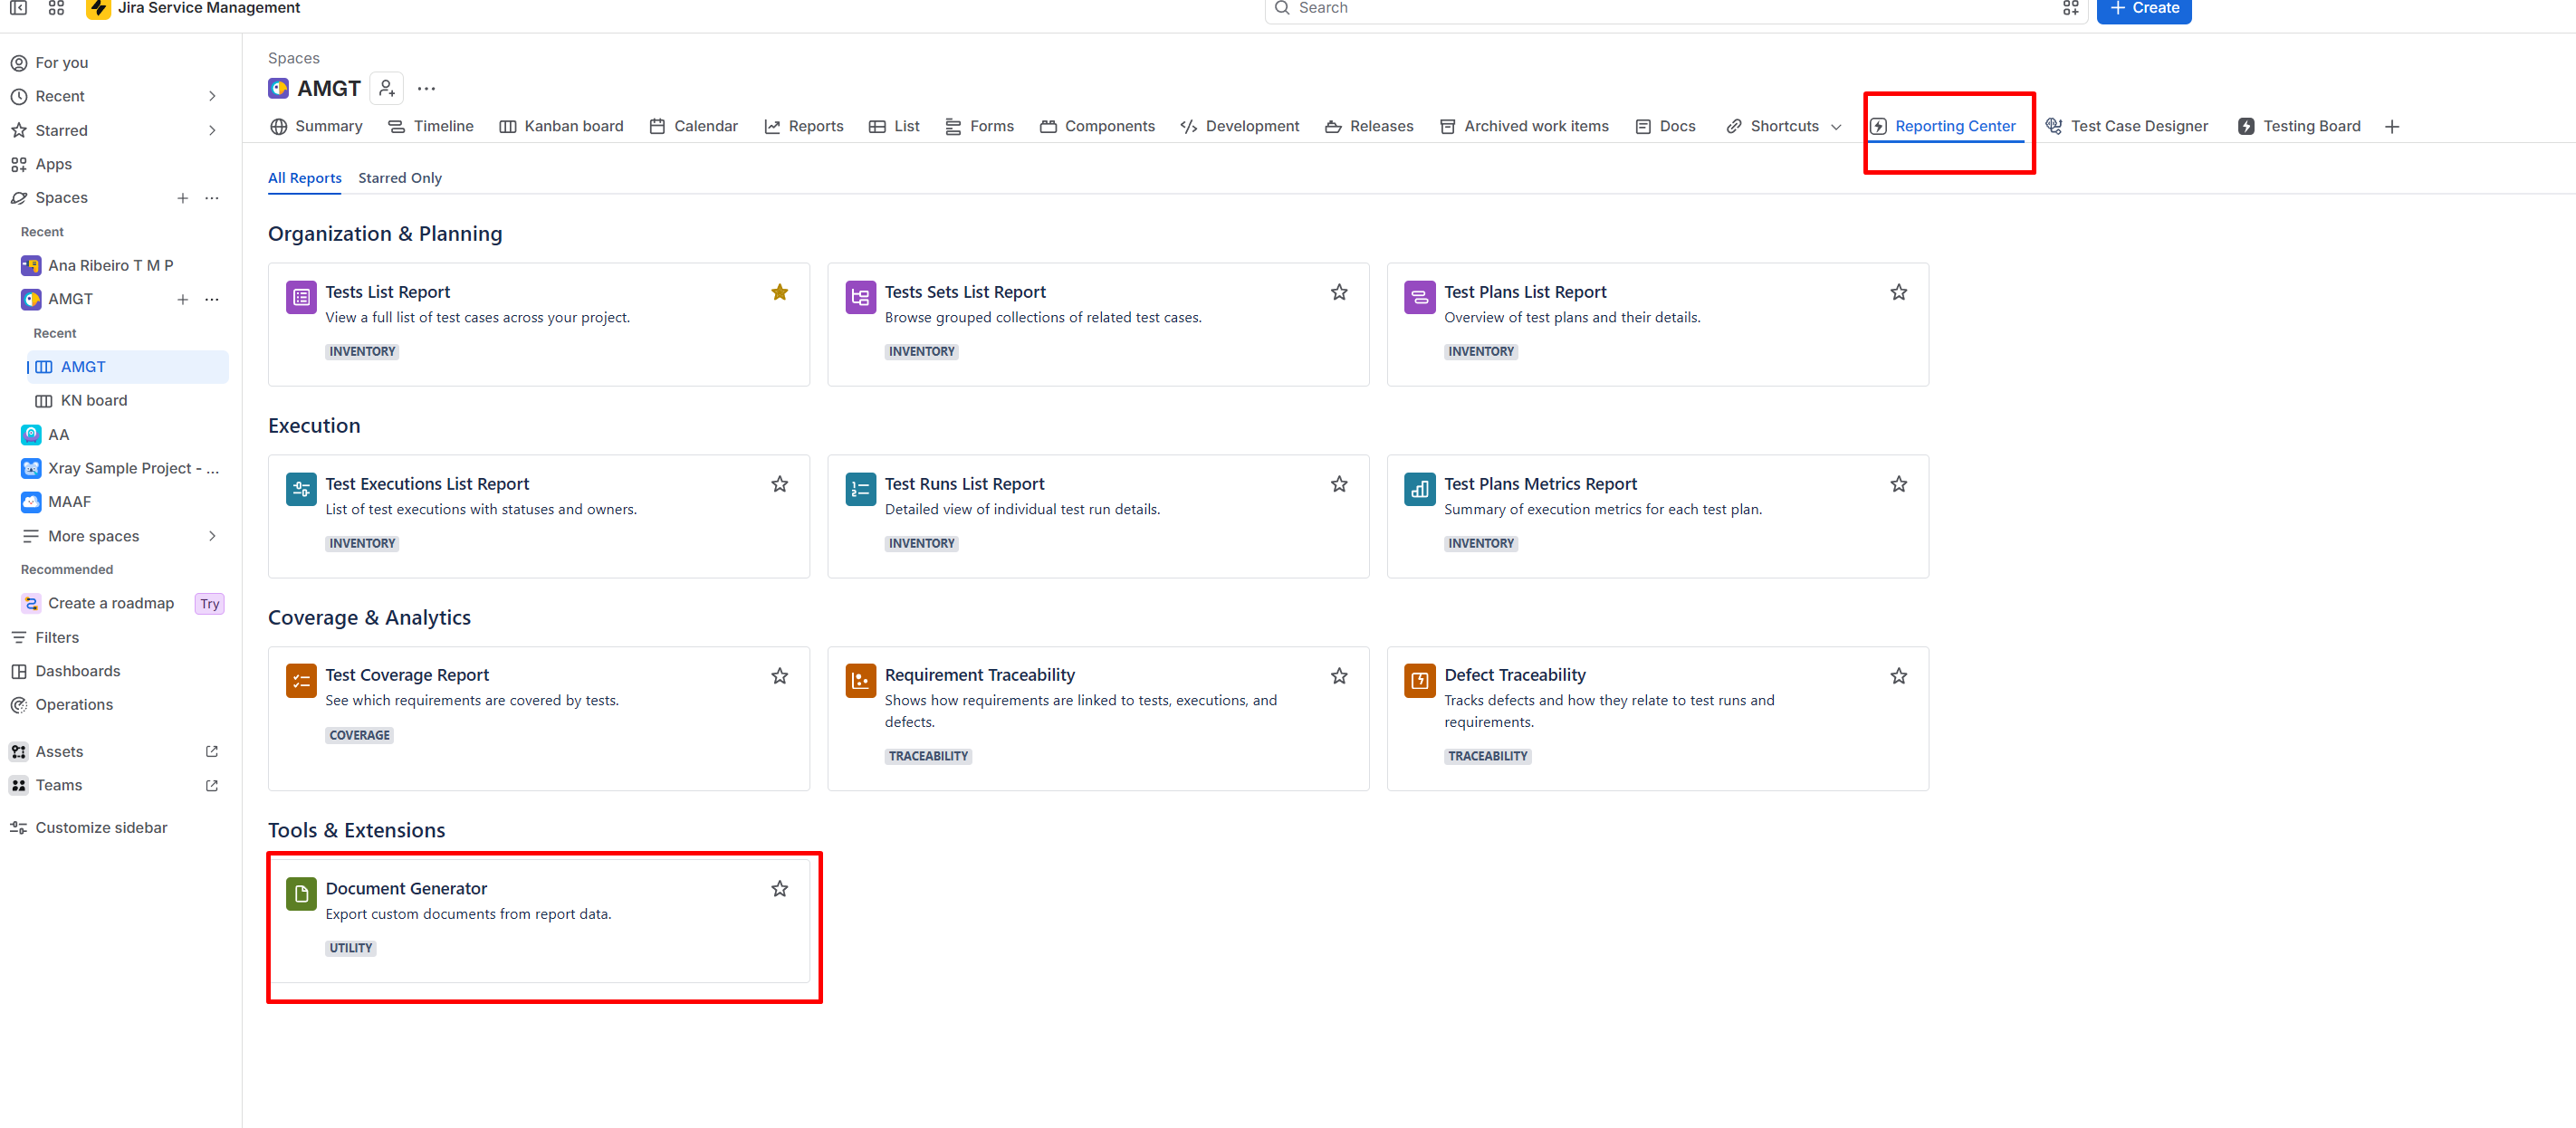Click the Tests Sets List Report icon
The height and width of the screenshot is (1128, 2576).
click(861, 297)
